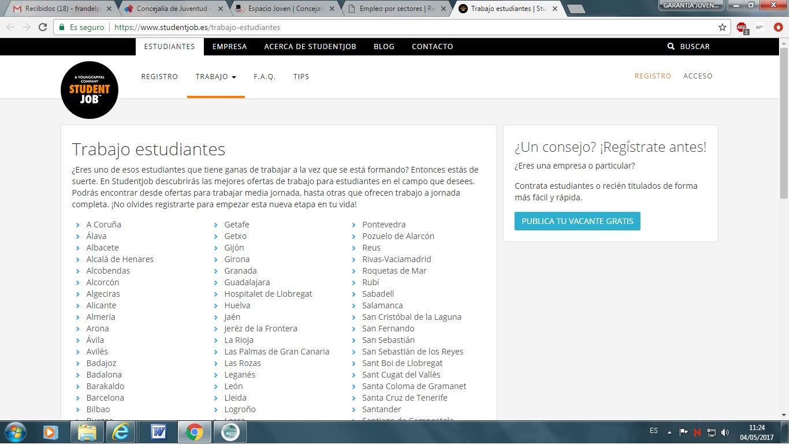Open the Salamanca jobs link
This screenshot has width=790, height=448.
(x=382, y=305)
